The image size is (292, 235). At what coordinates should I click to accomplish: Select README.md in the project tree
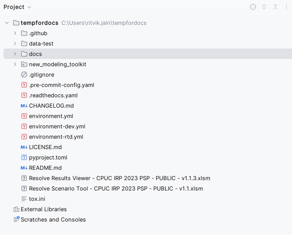(x=45, y=168)
